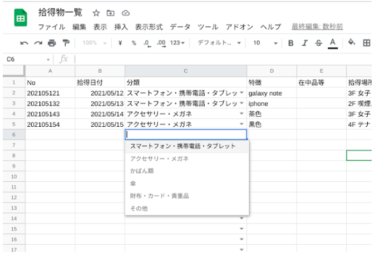Viewport: 375px width, 253px height.
Task: Open the font size 10 dropdown
Action: (265, 43)
